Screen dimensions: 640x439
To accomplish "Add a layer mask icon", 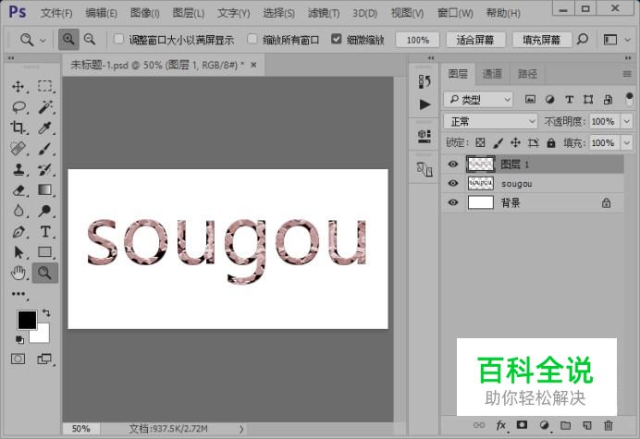I will [522, 425].
